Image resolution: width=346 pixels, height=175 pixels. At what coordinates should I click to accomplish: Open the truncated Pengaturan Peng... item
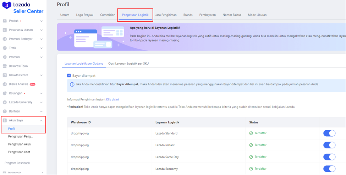coord(20,137)
